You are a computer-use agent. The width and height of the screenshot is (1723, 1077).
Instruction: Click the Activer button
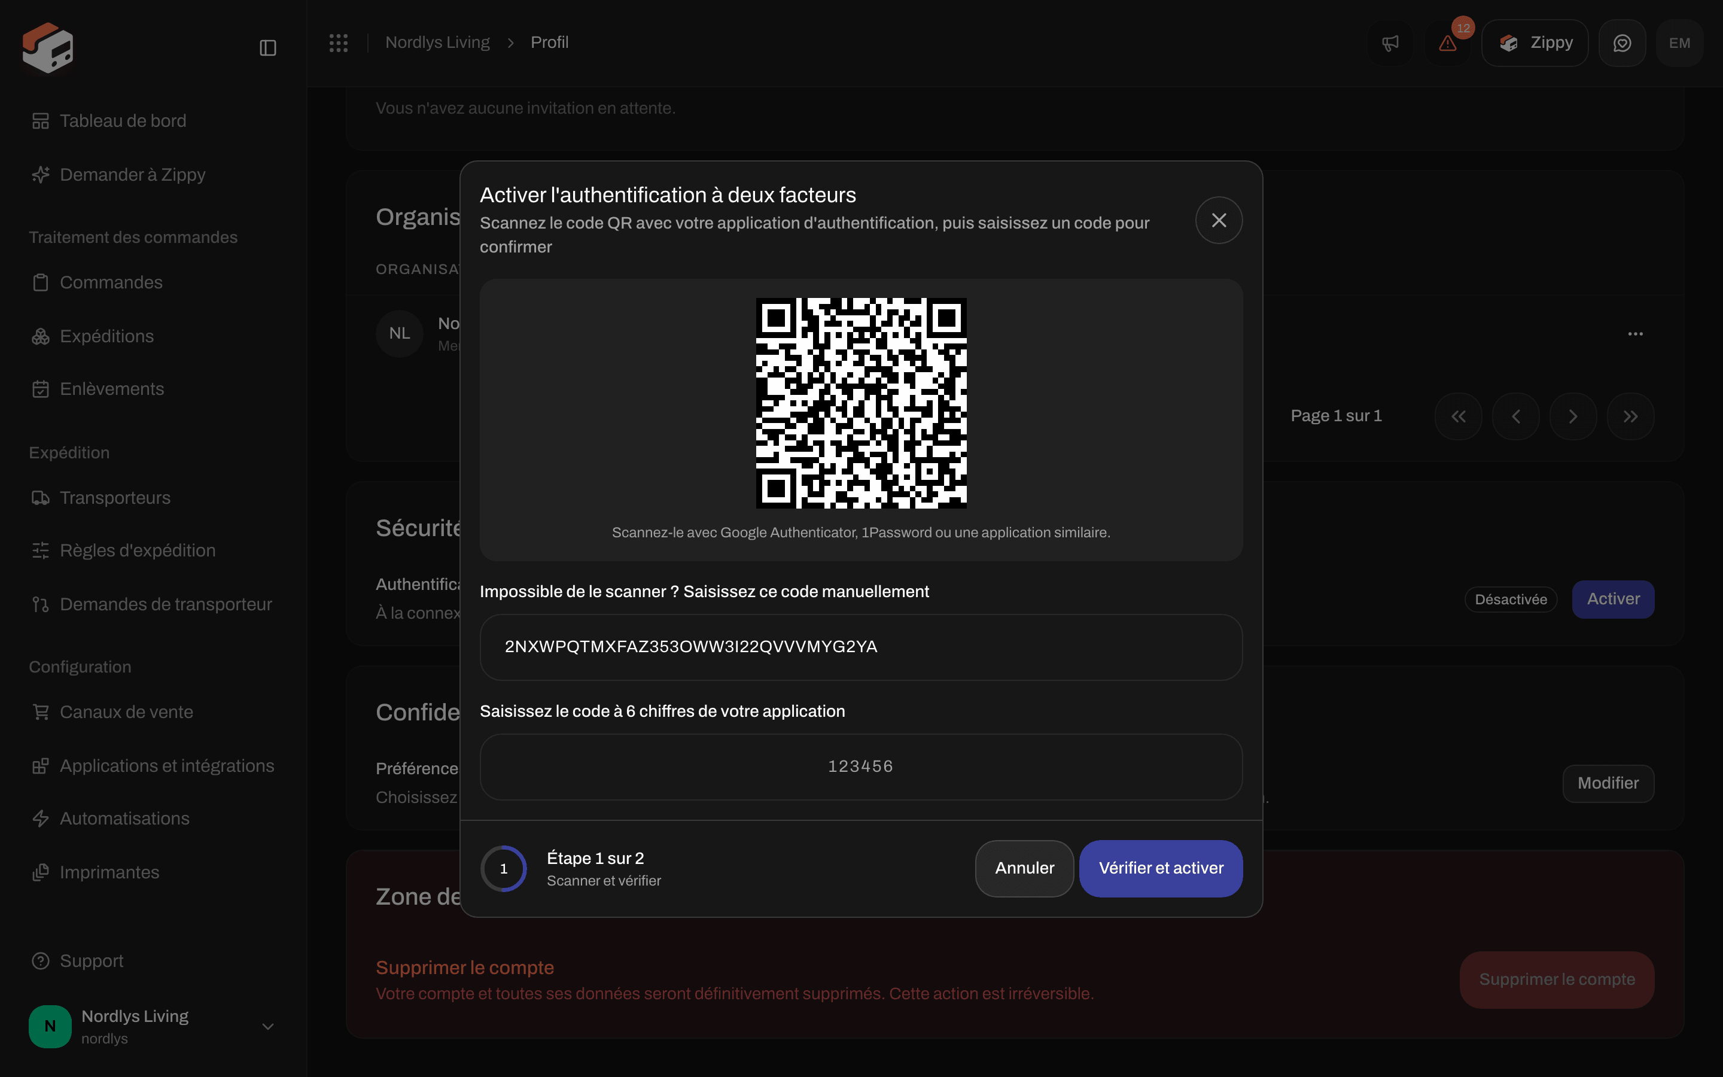[1613, 599]
